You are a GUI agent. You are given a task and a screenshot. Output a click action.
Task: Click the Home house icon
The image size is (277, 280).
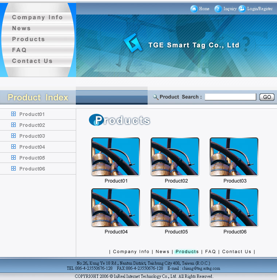pyautogui.click(x=194, y=9)
